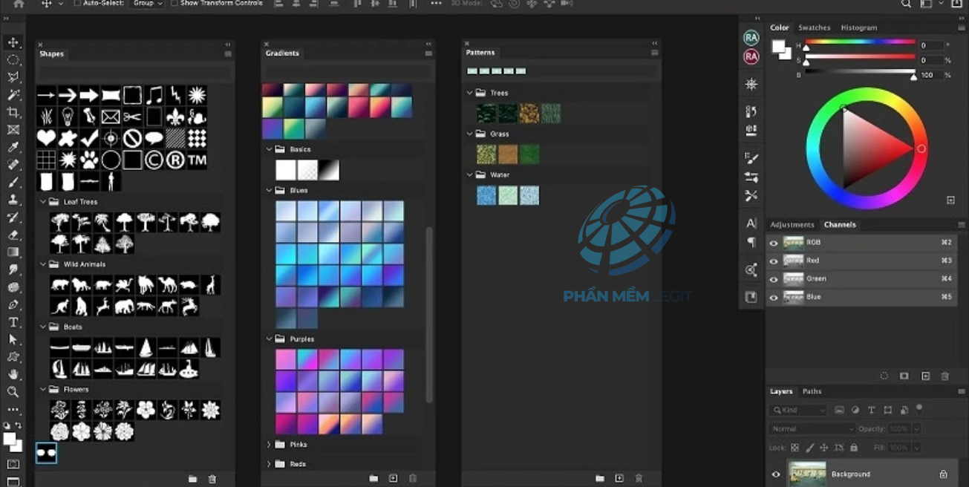The image size is (969, 487).
Task: Create new pattern in Patterns panel
Action: [x=619, y=479]
